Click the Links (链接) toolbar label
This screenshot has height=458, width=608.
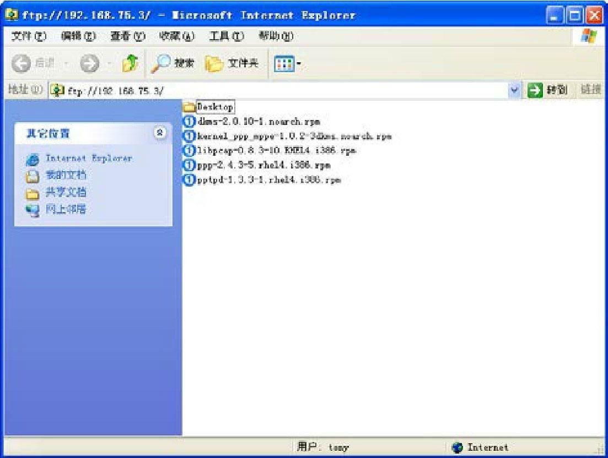590,90
